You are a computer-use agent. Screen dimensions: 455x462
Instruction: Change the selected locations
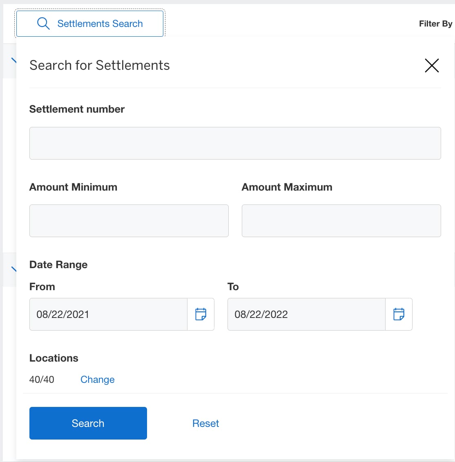point(97,380)
